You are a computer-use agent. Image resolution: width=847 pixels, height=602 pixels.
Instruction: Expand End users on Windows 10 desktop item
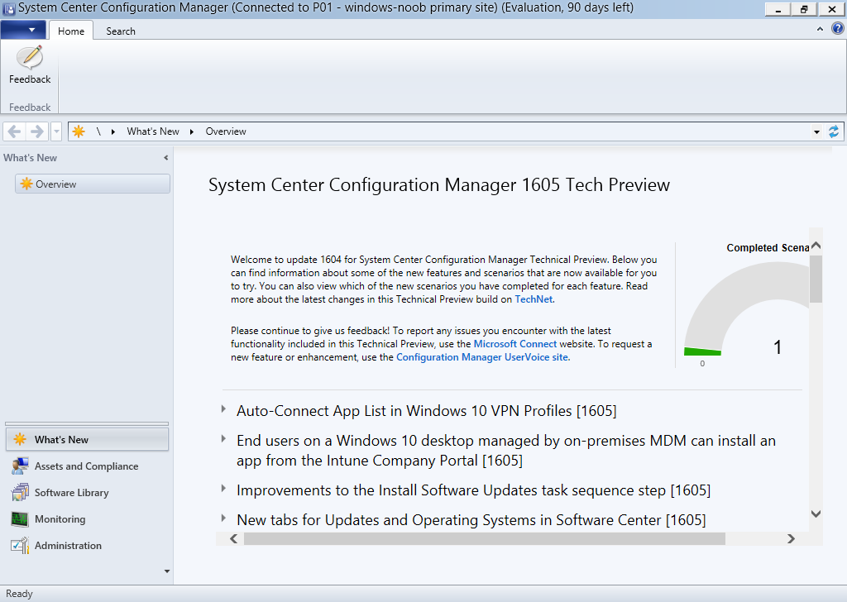[x=223, y=439]
